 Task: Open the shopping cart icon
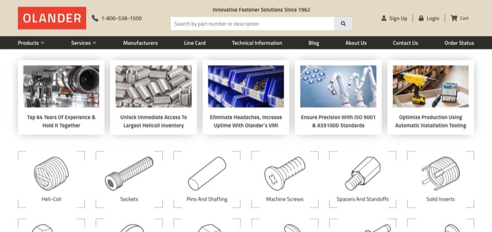[x=454, y=18]
